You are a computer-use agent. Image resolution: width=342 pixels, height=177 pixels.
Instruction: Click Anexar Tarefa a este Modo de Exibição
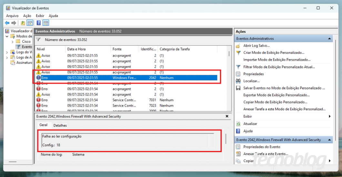(285, 109)
